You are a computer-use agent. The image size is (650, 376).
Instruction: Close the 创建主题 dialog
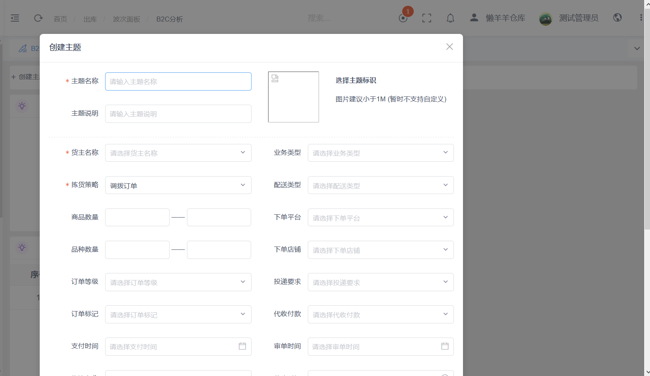click(450, 47)
